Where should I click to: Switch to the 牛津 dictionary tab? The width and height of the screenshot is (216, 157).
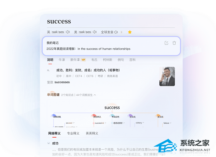pyautogui.click(x=62, y=60)
